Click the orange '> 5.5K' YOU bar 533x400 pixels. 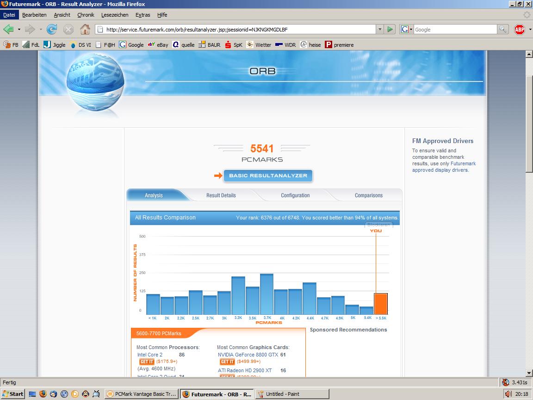[x=381, y=304]
